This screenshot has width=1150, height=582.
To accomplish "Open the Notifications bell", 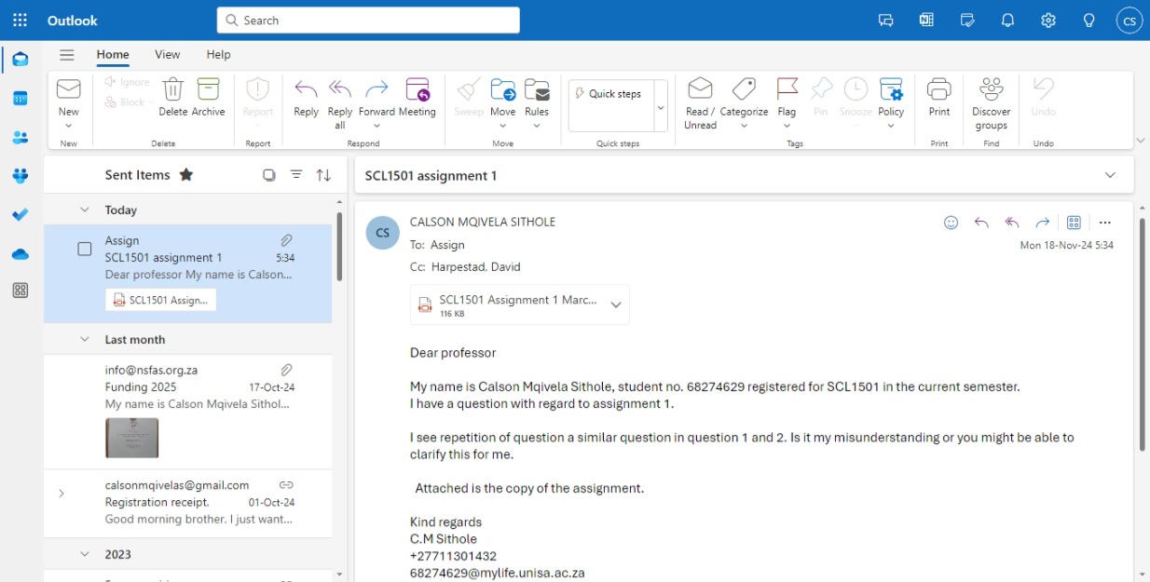I will (1007, 20).
